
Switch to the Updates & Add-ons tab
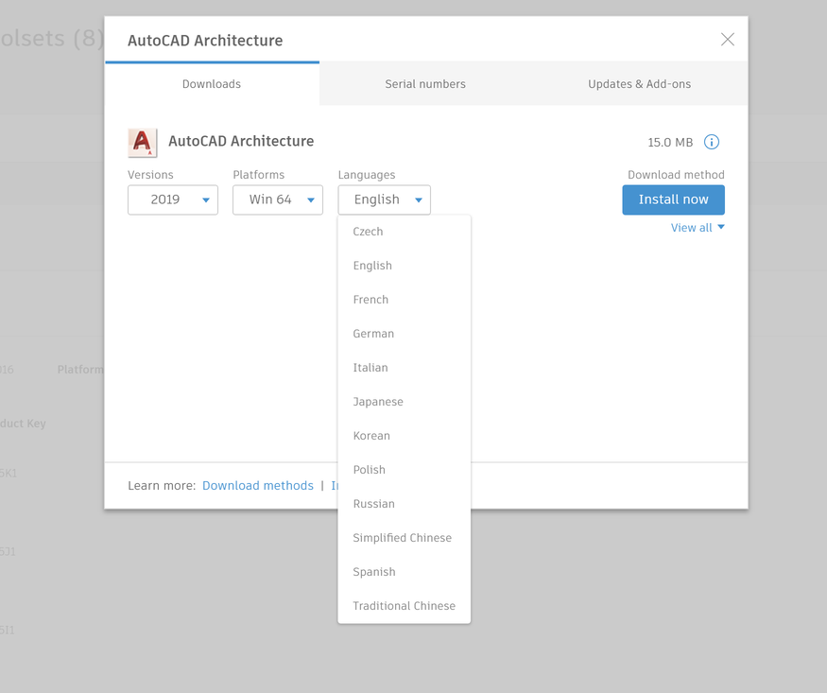point(639,84)
